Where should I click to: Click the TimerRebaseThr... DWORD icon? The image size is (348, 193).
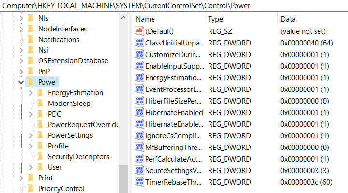139,182
